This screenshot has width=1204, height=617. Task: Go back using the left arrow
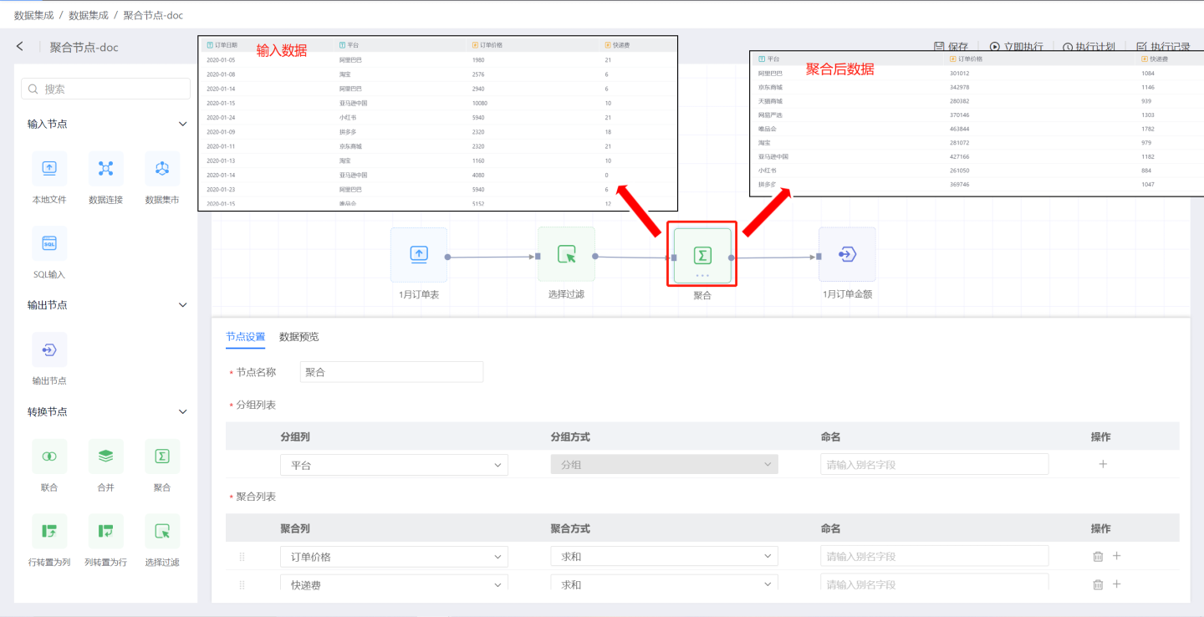pos(20,47)
